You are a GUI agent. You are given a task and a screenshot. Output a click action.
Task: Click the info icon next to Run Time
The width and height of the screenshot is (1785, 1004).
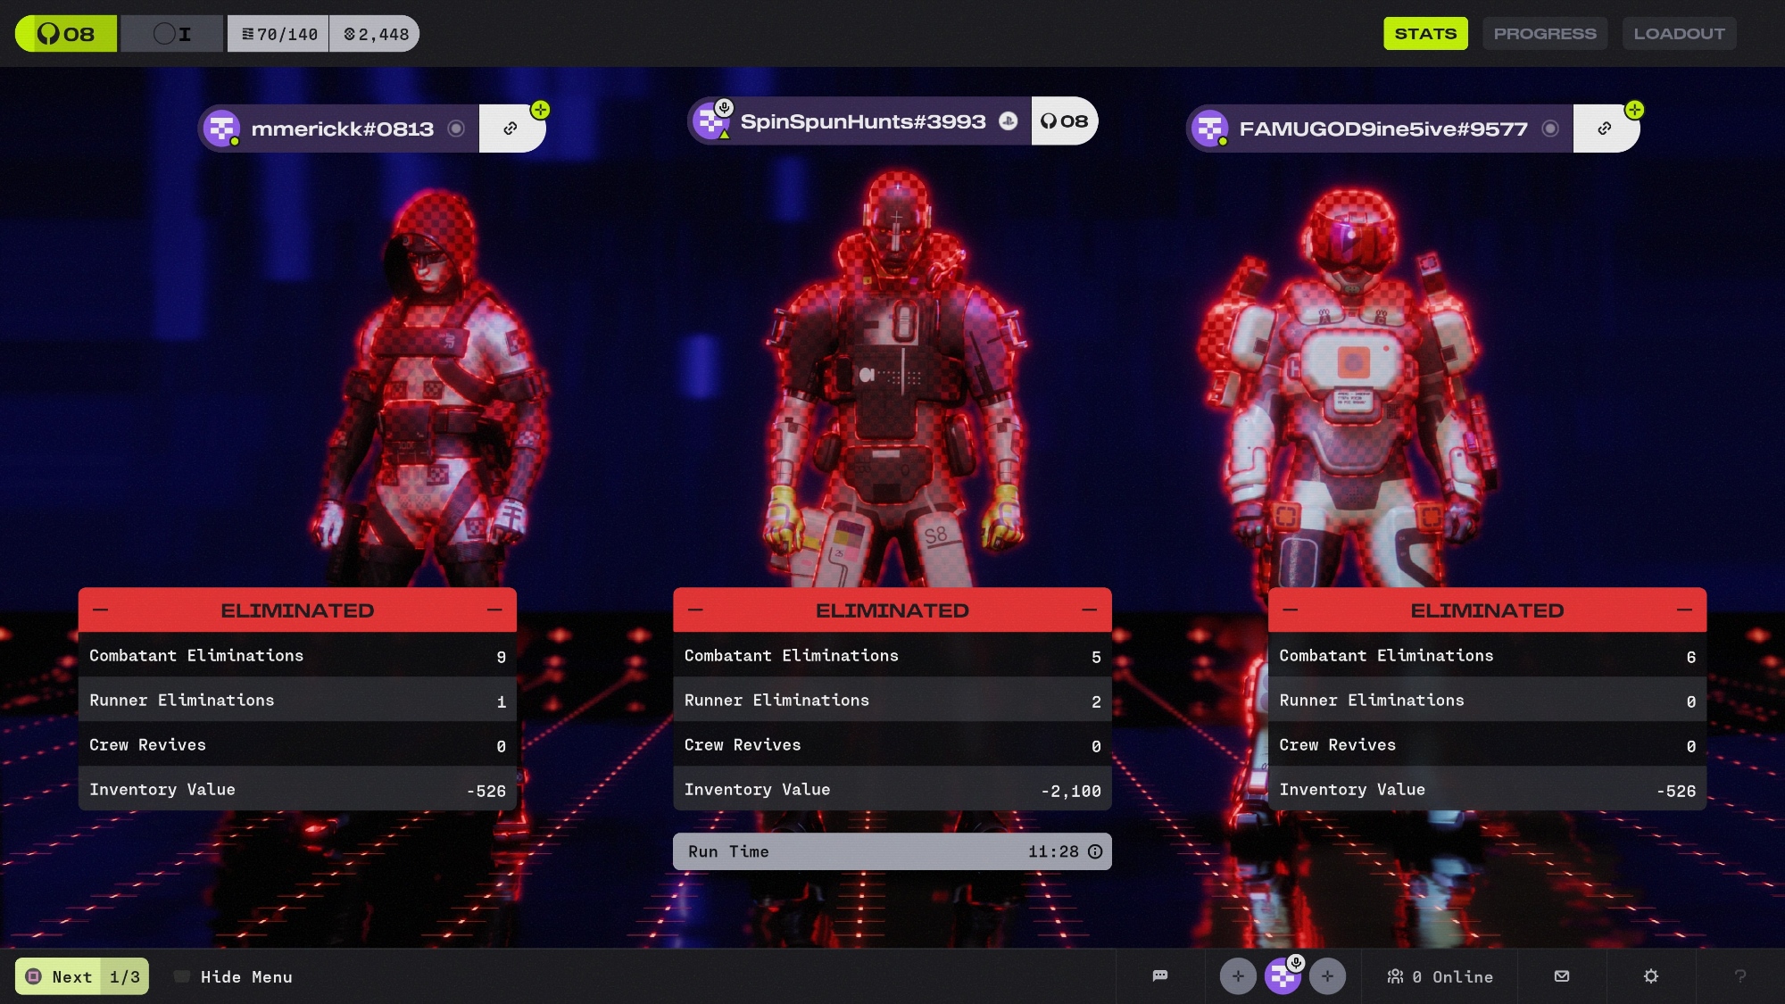coord(1095,851)
